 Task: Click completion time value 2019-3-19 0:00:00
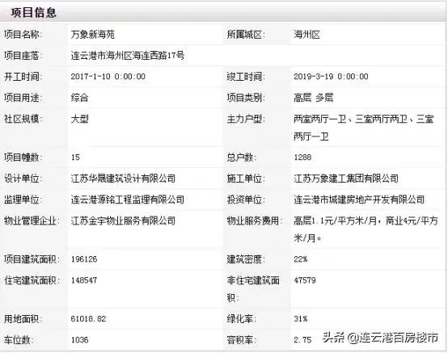point(331,77)
